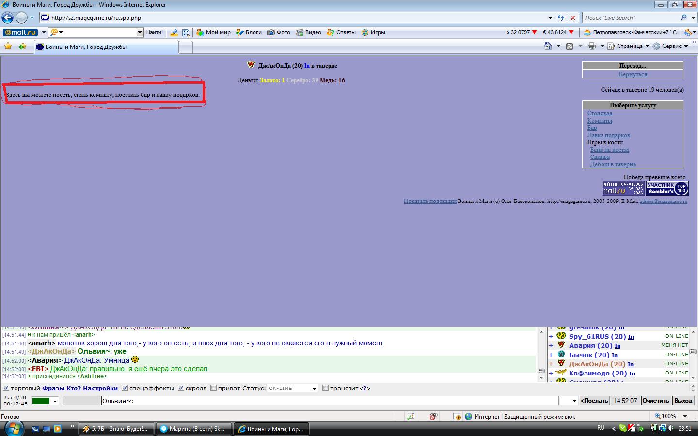Click the Очистить button

(x=655, y=401)
